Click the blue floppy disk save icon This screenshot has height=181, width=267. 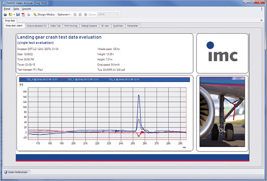tap(17, 14)
